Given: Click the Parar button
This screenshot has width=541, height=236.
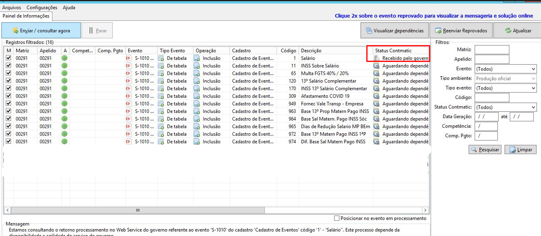Looking at the screenshot, I should pyautogui.click(x=97, y=30).
